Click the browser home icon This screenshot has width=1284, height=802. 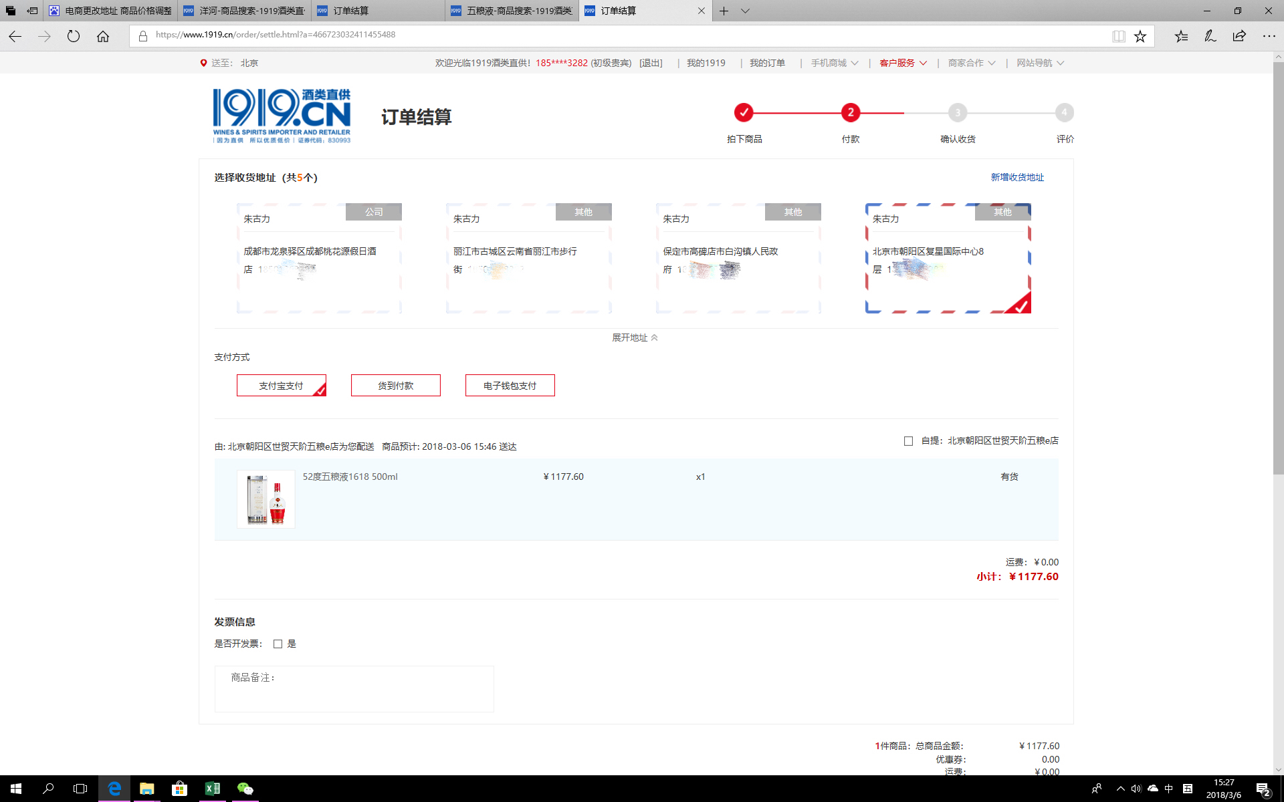pyautogui.click(x=103, y=36)
